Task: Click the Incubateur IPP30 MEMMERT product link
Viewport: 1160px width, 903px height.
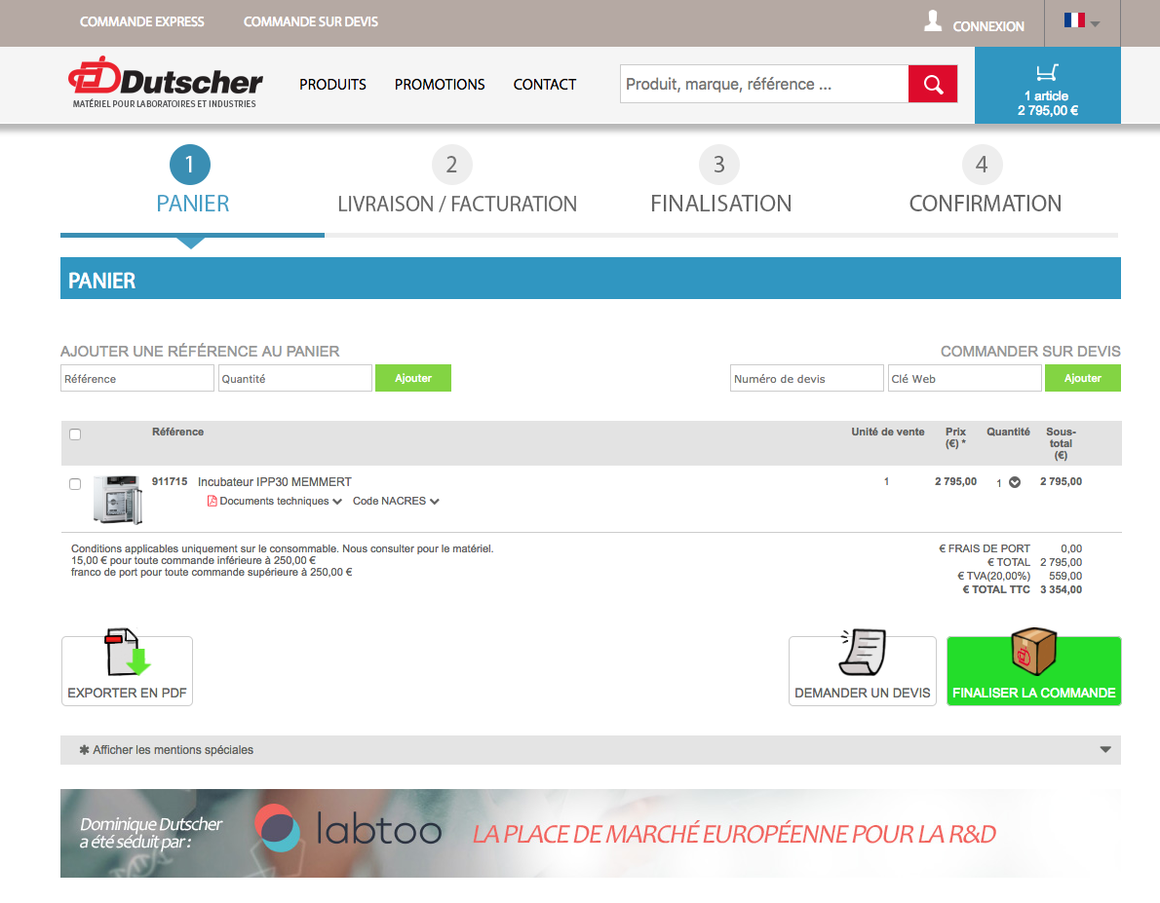Action: pos(275,482)
